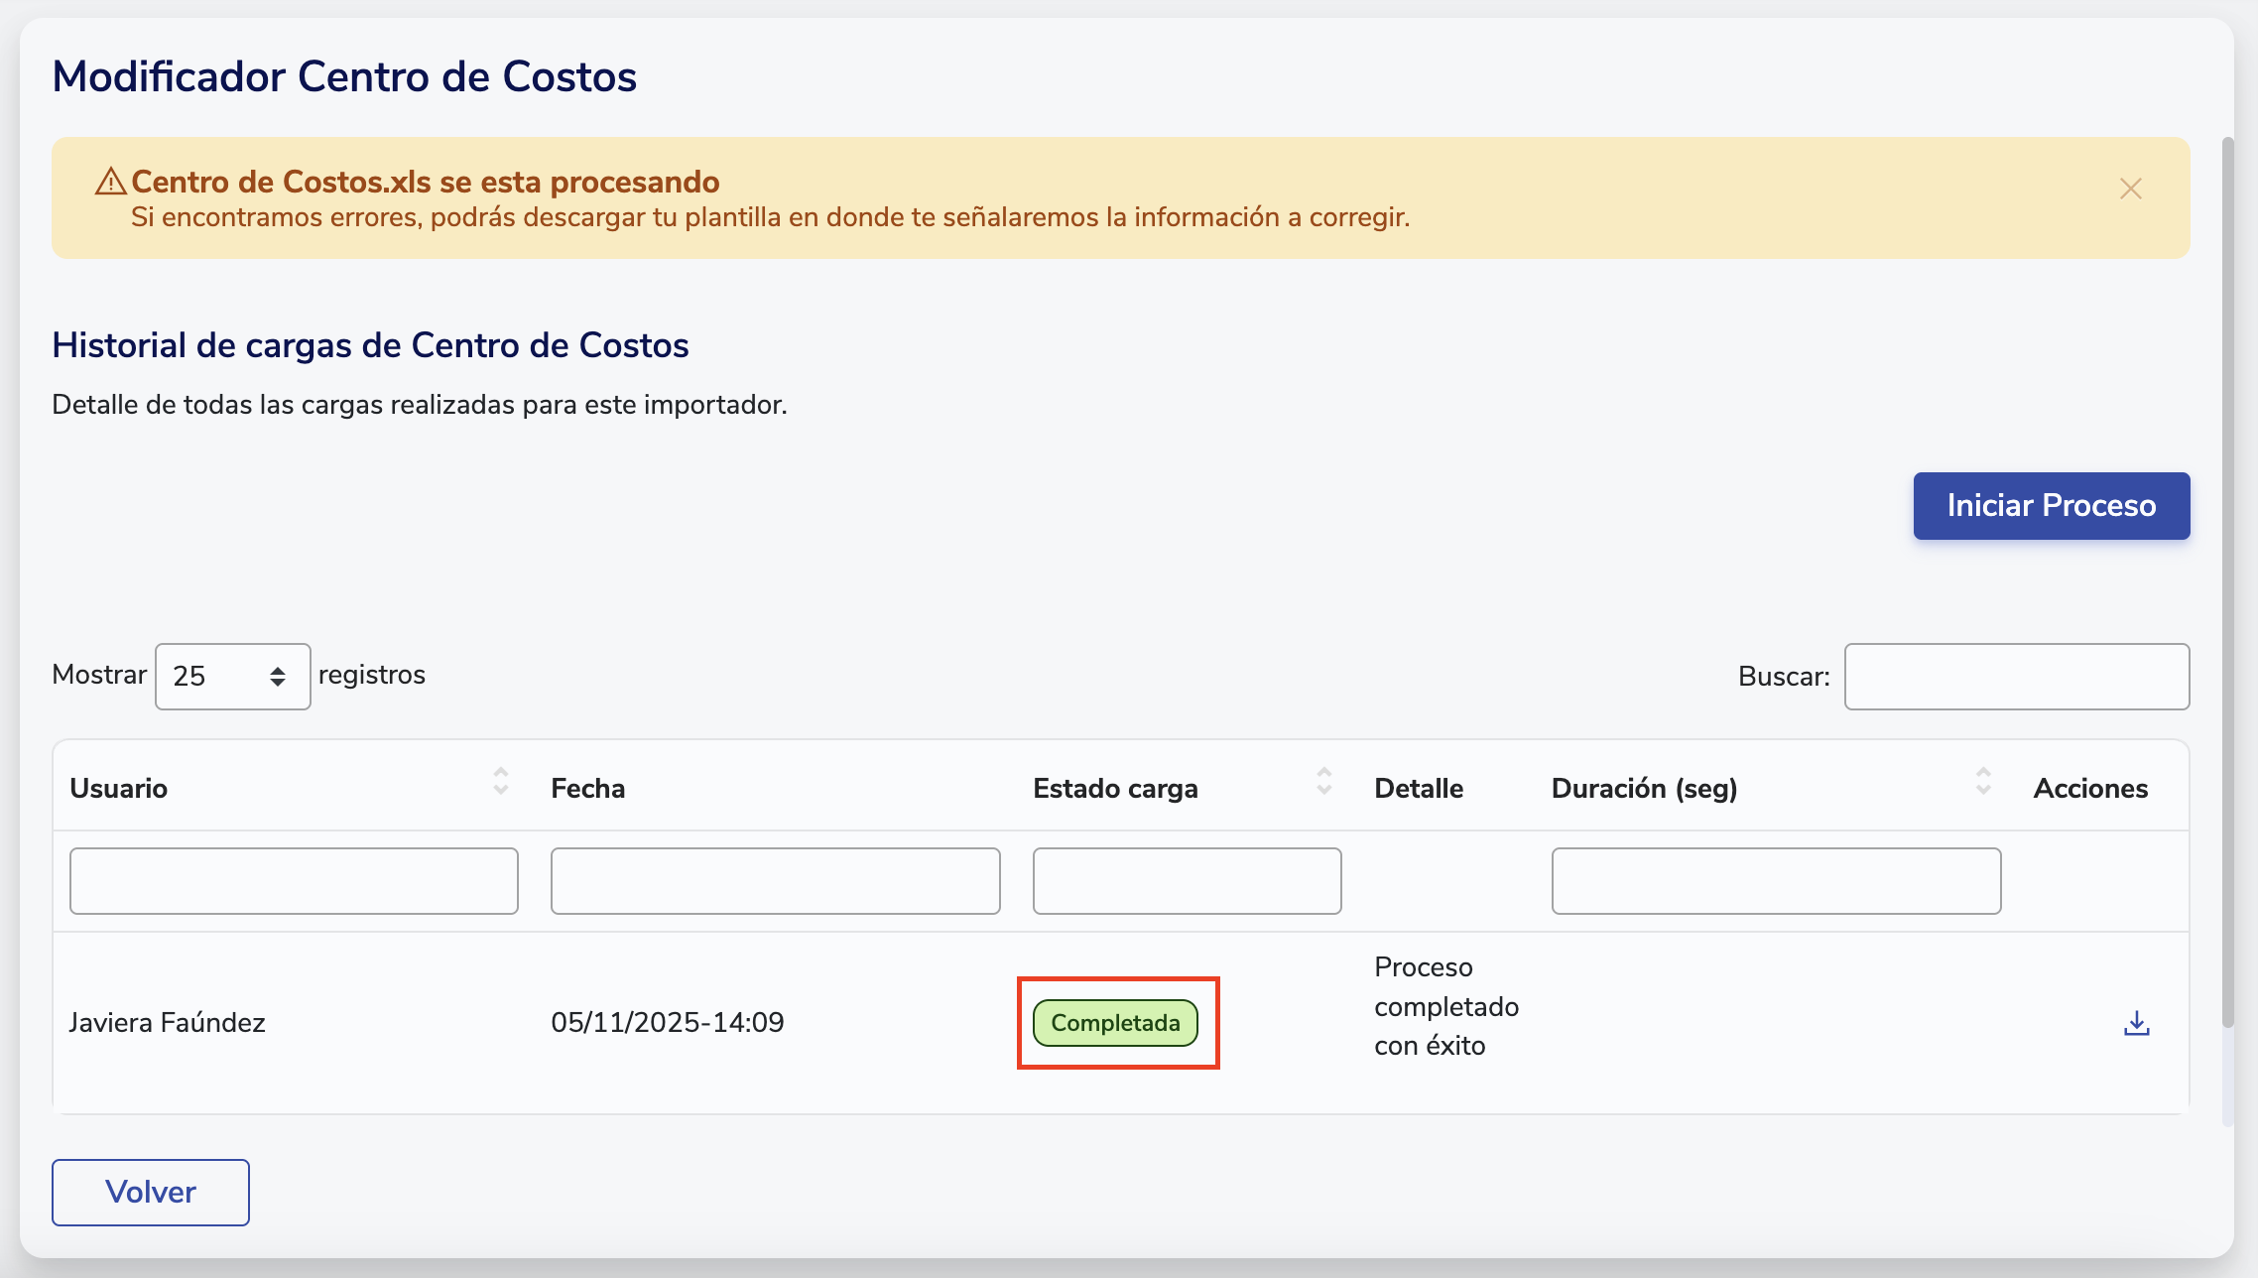Viewport: 2258px width, 1278px height.
Task: Open the Mostrar records count dropdown
Action: pos(232,677)
